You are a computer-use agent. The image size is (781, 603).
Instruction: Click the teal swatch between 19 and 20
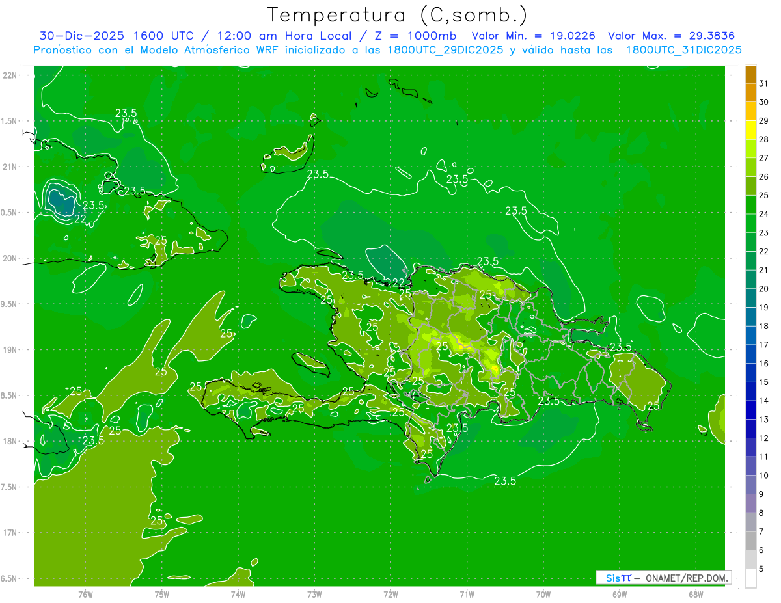coord(750,298)
